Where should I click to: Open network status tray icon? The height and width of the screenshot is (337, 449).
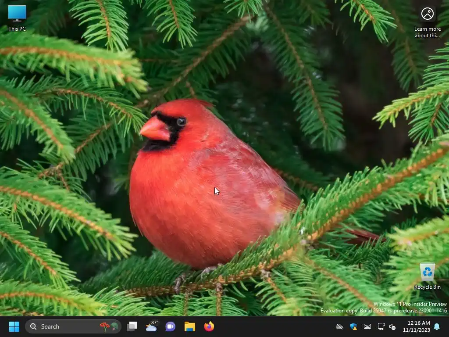pos(381,326)
